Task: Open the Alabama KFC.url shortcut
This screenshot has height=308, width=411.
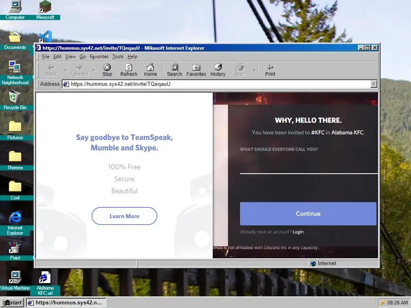Action: 45,283
